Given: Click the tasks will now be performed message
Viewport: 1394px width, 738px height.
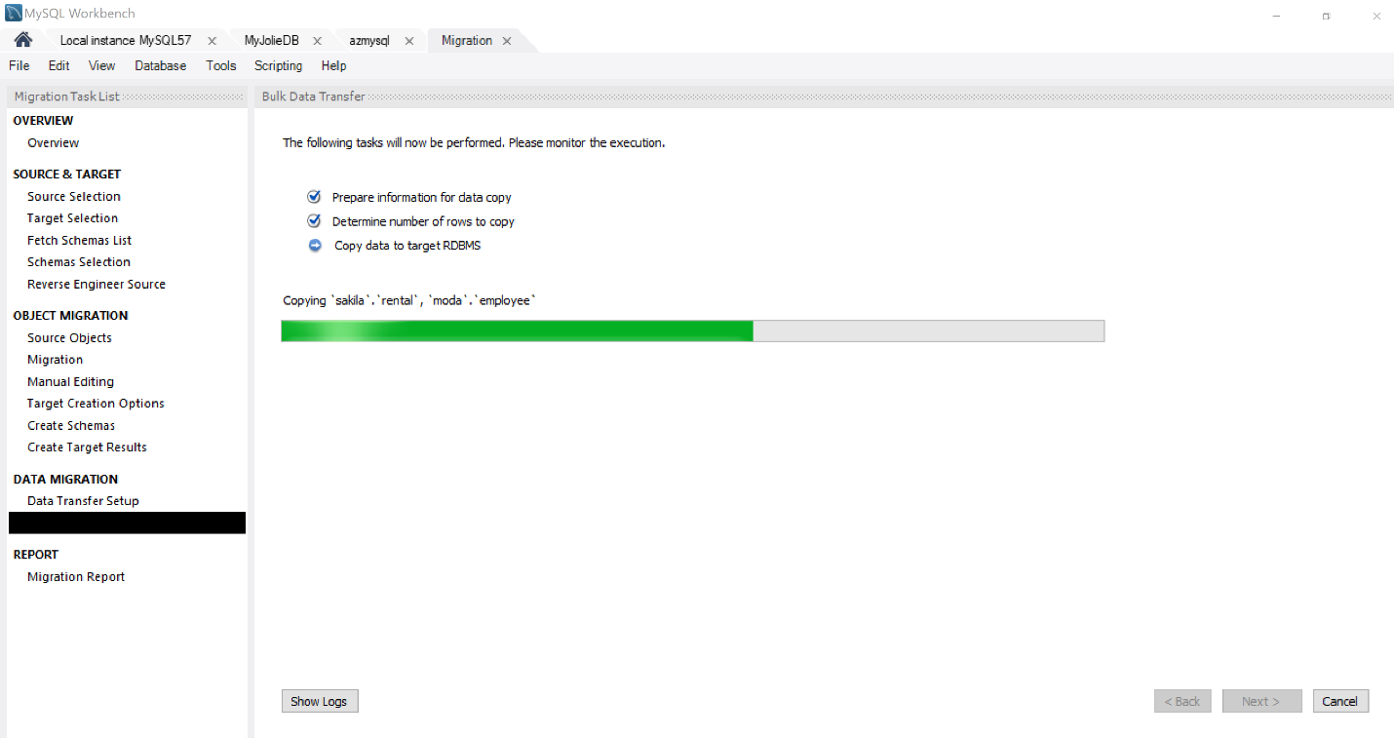Looking at the screenshot, I should pyautogui.click(x=474, y=142).
